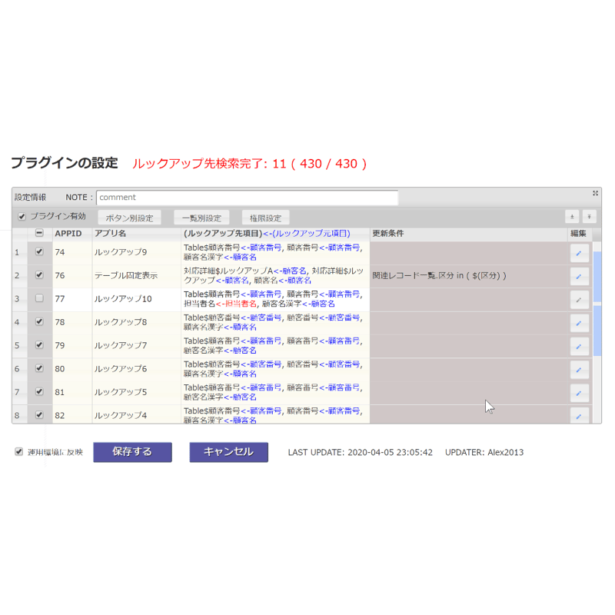Image resolution: width=615 pixels, height=615 pixels.
Task: Check the box for APPID 77 row
Action: click(39, 298)
